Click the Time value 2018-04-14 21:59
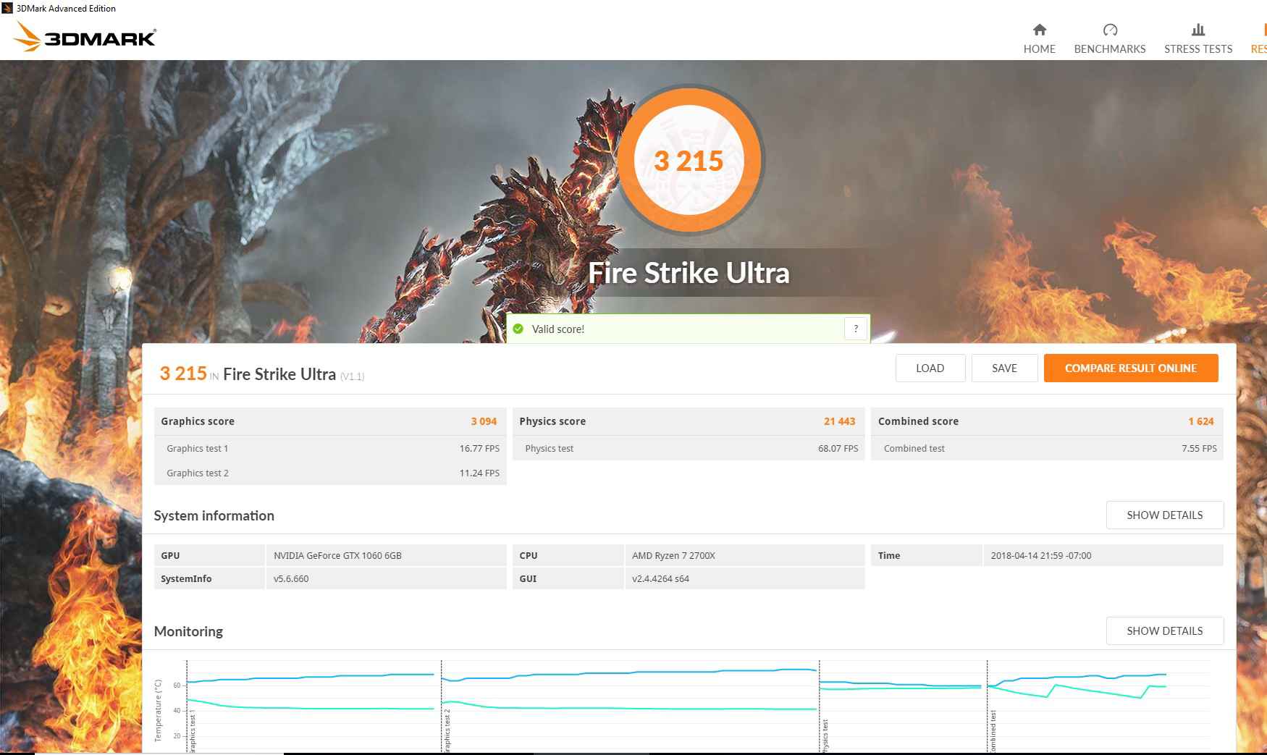 click(x=1040, y=555)
